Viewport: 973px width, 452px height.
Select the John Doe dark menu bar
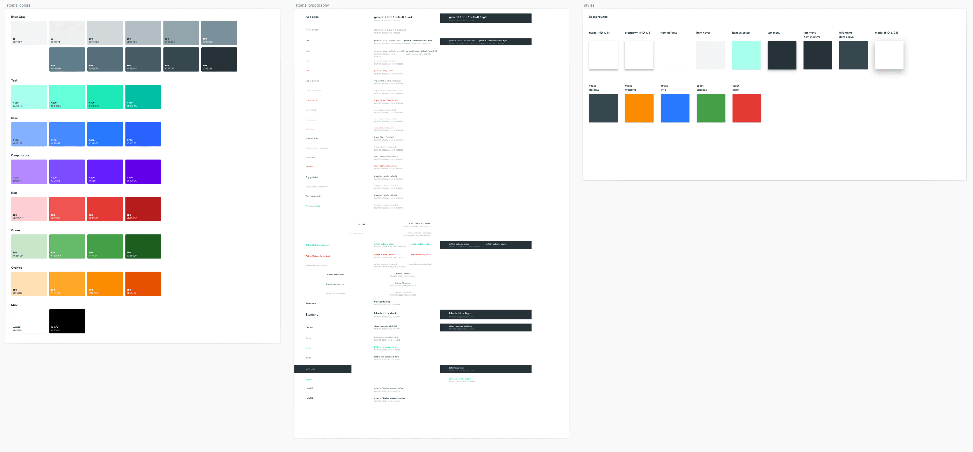(323, 369)
